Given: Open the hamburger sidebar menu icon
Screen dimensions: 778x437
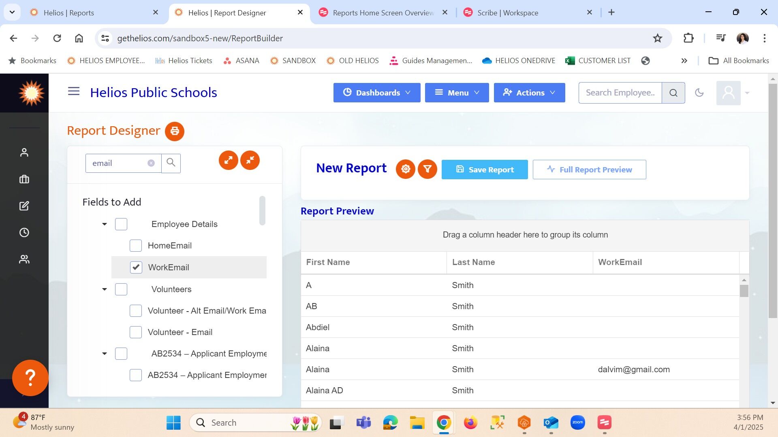Looking at the screenshot, I should (x=73, y=91).
